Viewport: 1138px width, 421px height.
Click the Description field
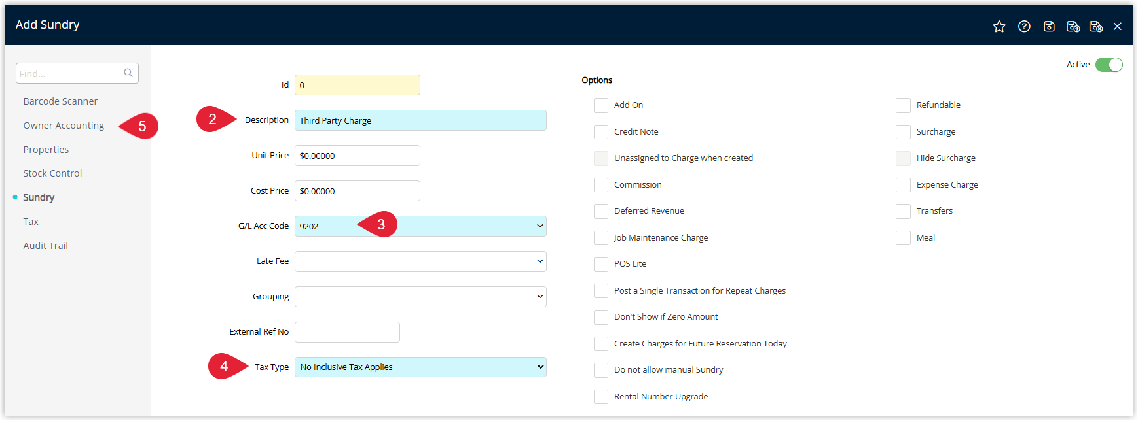[420, 120]
